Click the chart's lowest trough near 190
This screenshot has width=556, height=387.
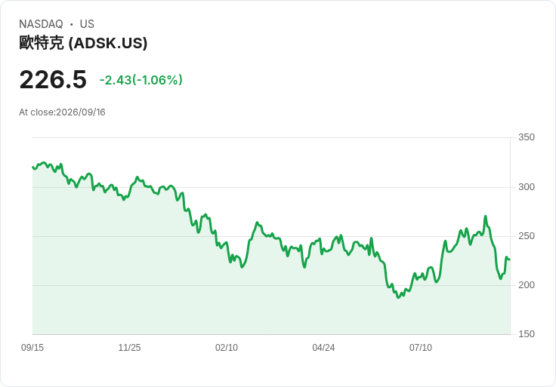click(x=398, y=297)
